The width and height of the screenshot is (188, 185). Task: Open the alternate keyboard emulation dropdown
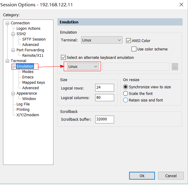tap(83, 66)
